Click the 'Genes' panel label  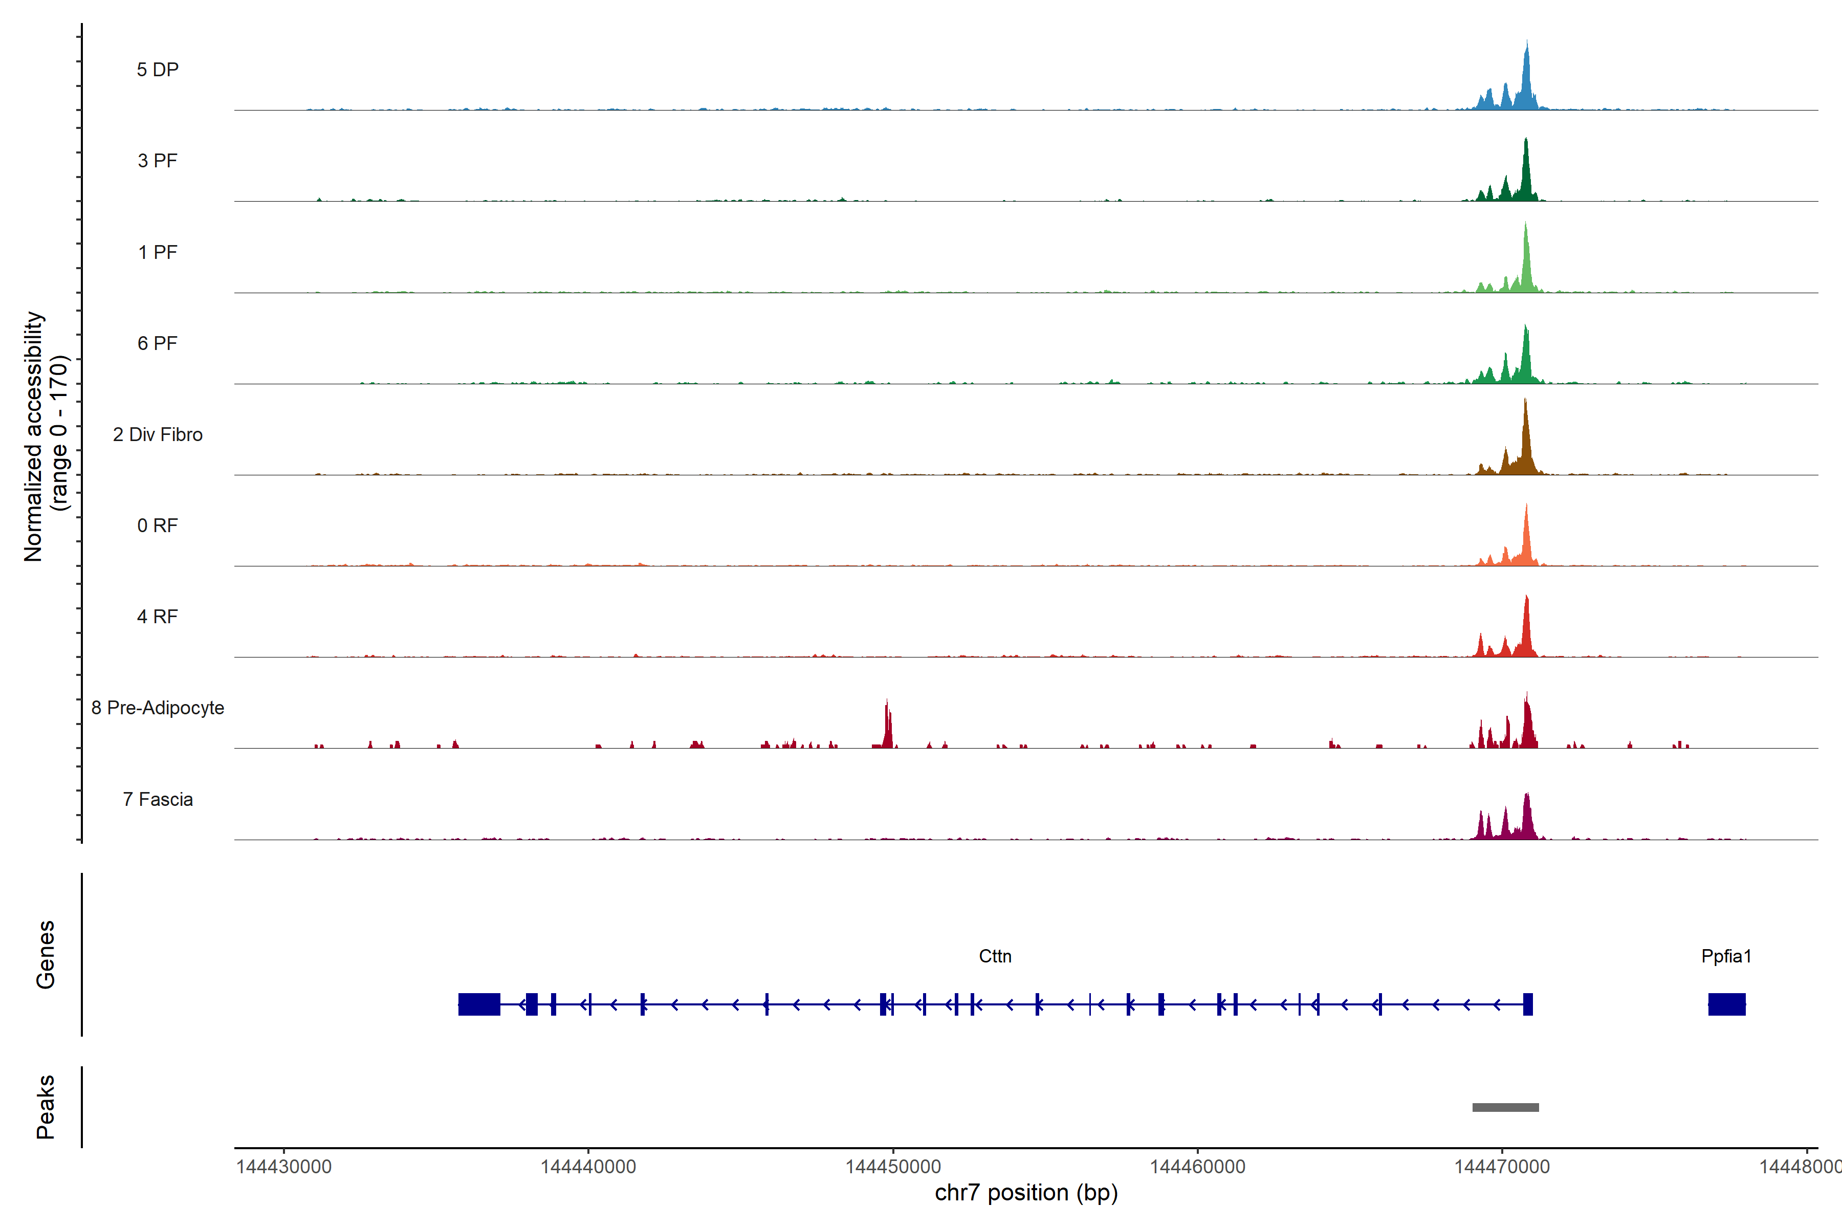point(46,955)
